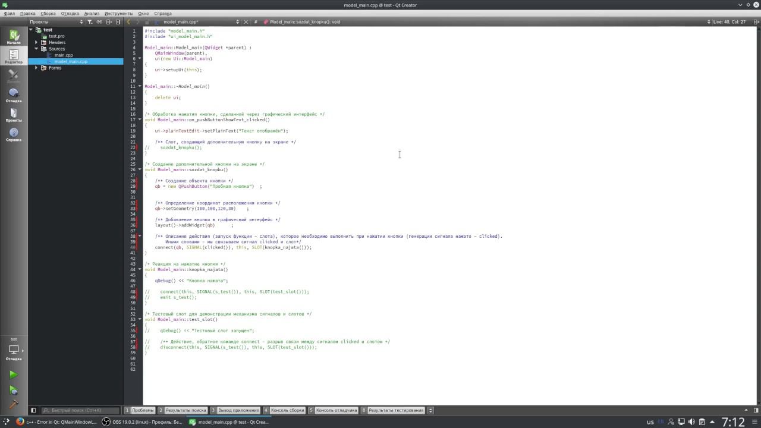The width and height of the screenshot is (761, 428).
Task: Open the Справка help mode
Action: [14, 134]
